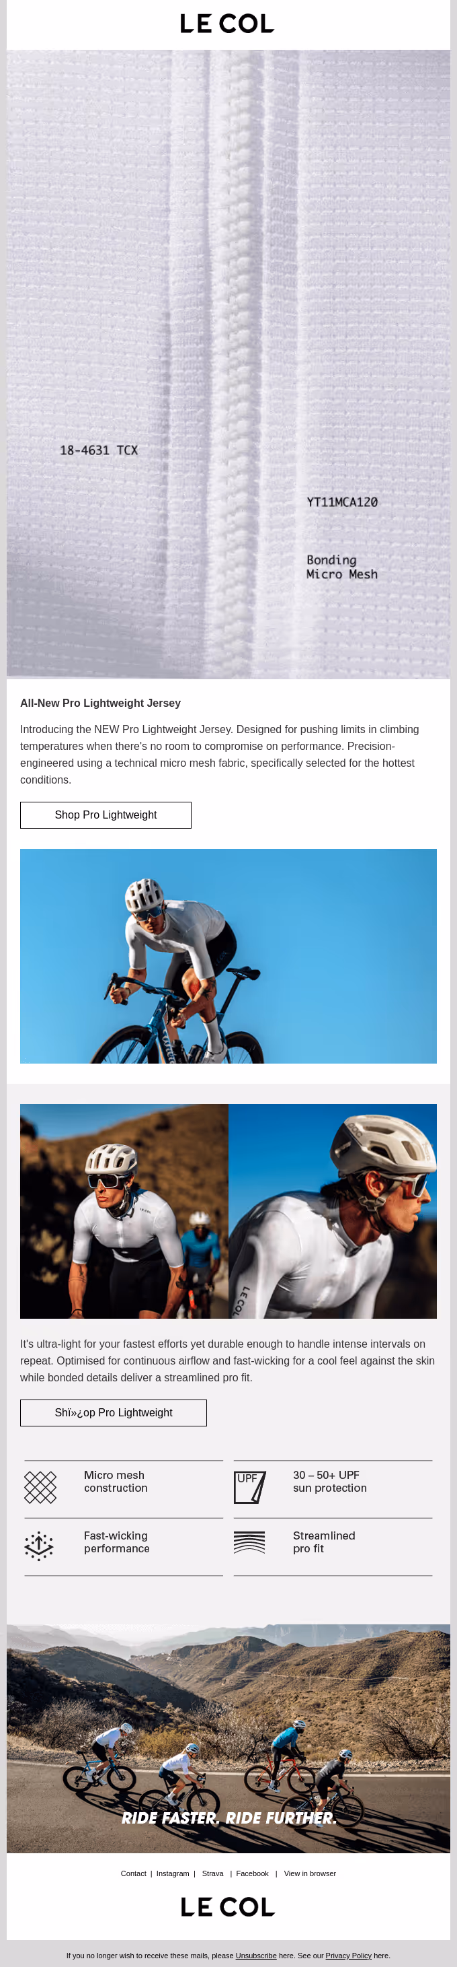Click the cyclist against blue sky photo
The height and width of the screenshot is (1967, 457).
click(228, 956)
